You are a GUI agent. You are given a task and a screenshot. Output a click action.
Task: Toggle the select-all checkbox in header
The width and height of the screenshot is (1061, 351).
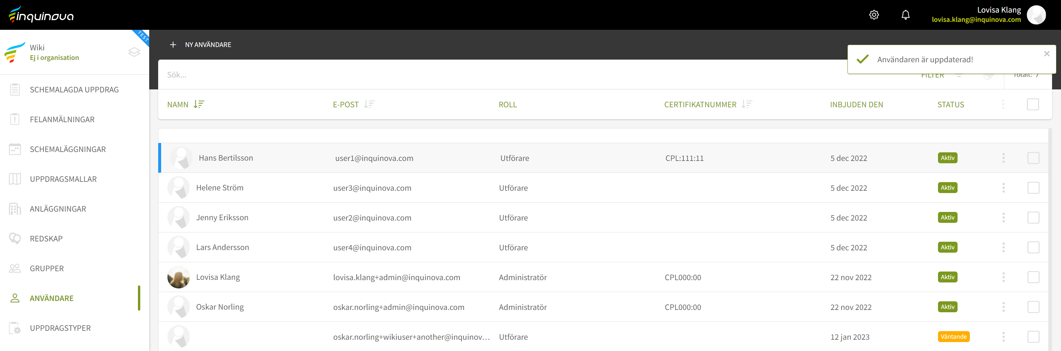click(1032, 105)
